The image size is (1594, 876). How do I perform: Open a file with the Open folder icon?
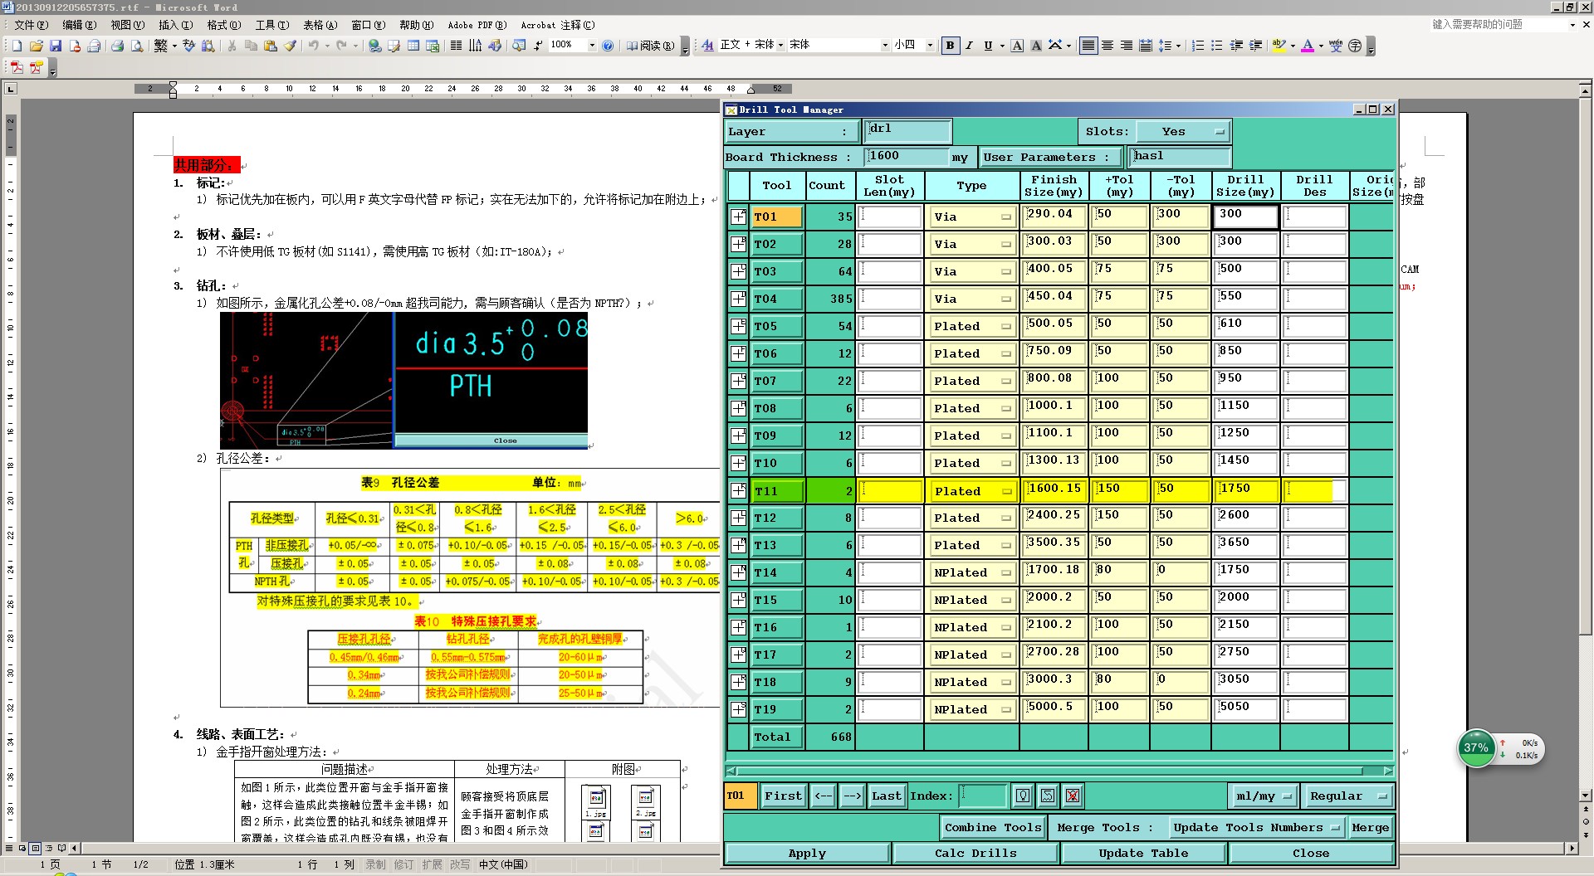pyautogui.click(x=37, y=46)
